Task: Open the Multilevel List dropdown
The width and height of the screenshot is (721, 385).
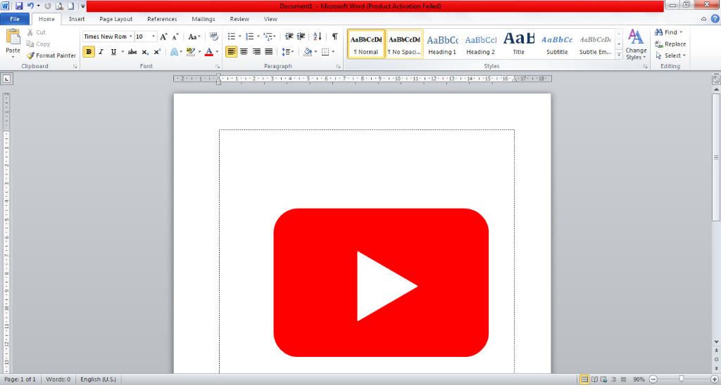Action: coord(270,37)
